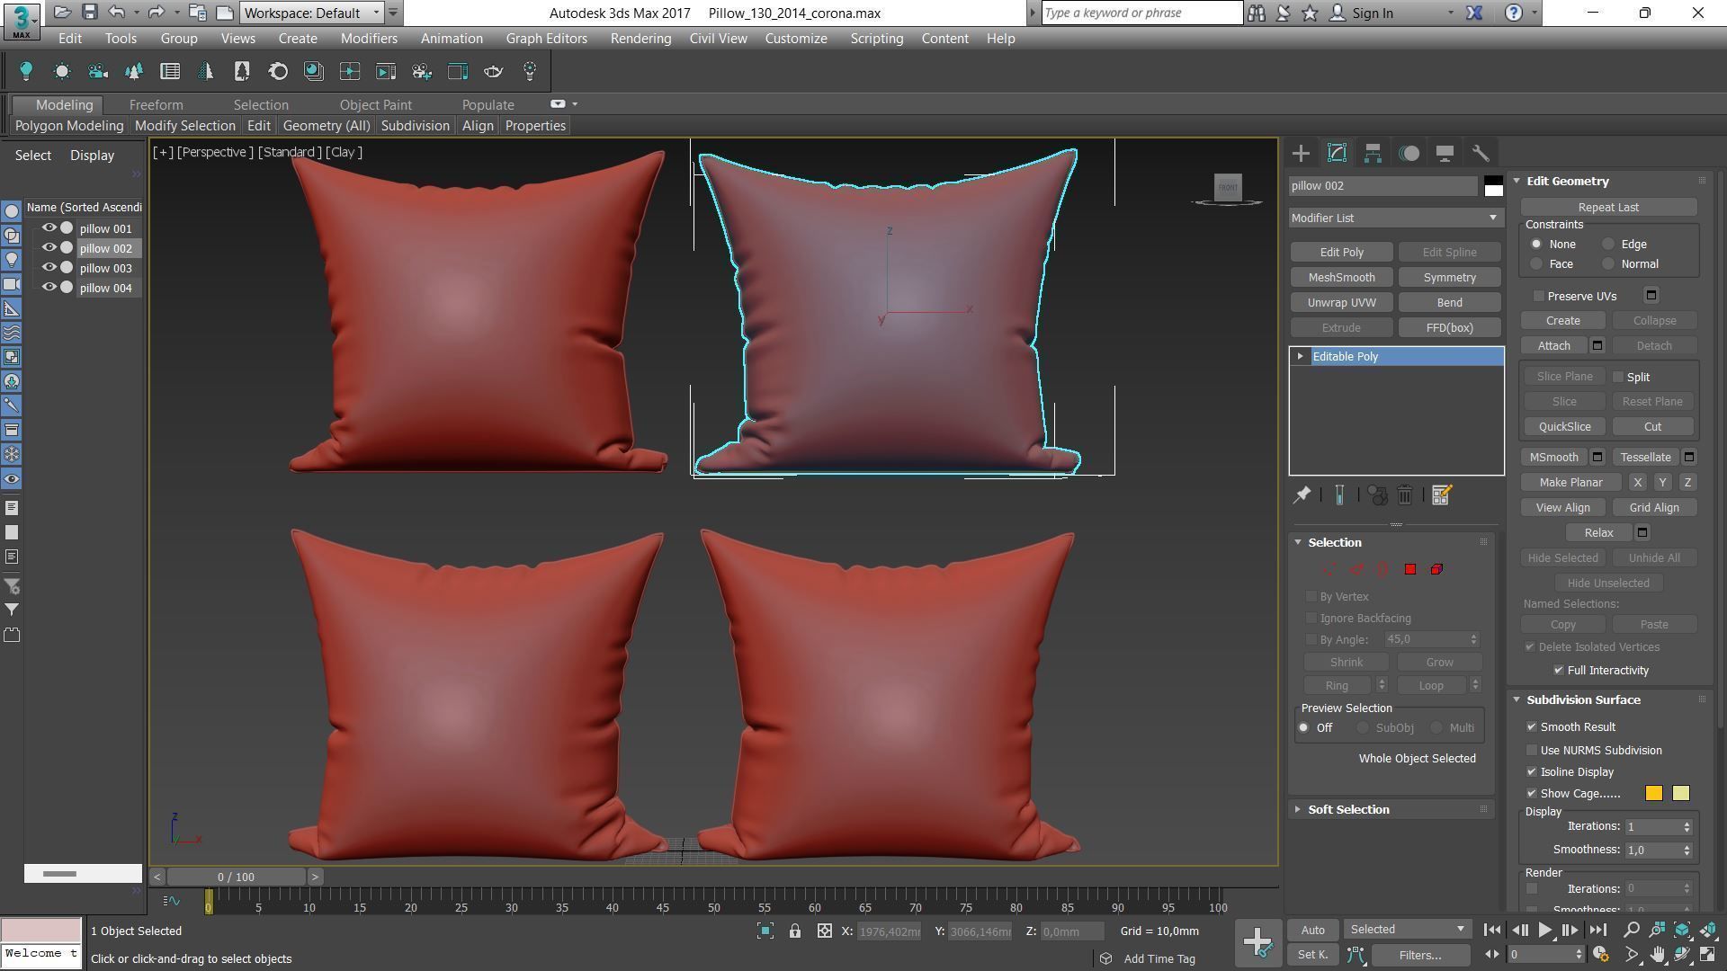Screen dimensions: 1727x971
Task: Select Polygon sub-object level red square
Action: click(x=1409, y=569)
